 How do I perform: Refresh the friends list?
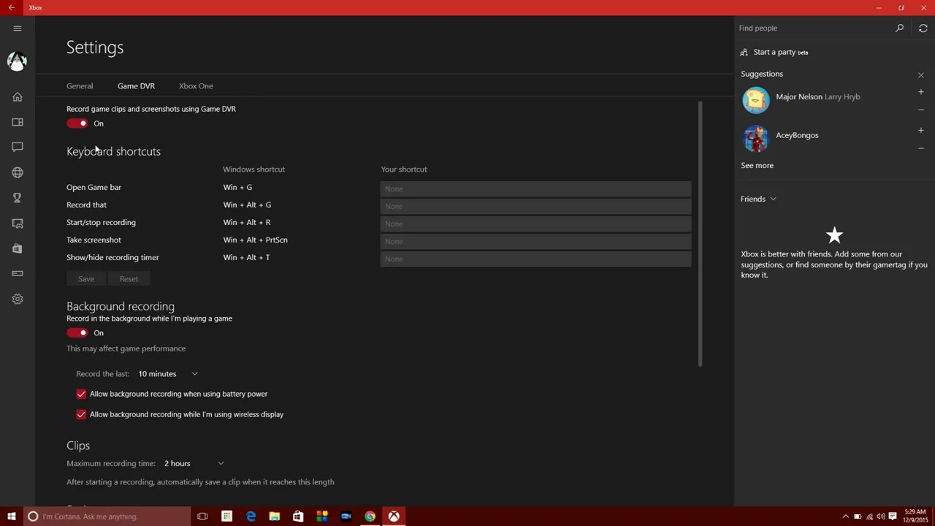923,28
